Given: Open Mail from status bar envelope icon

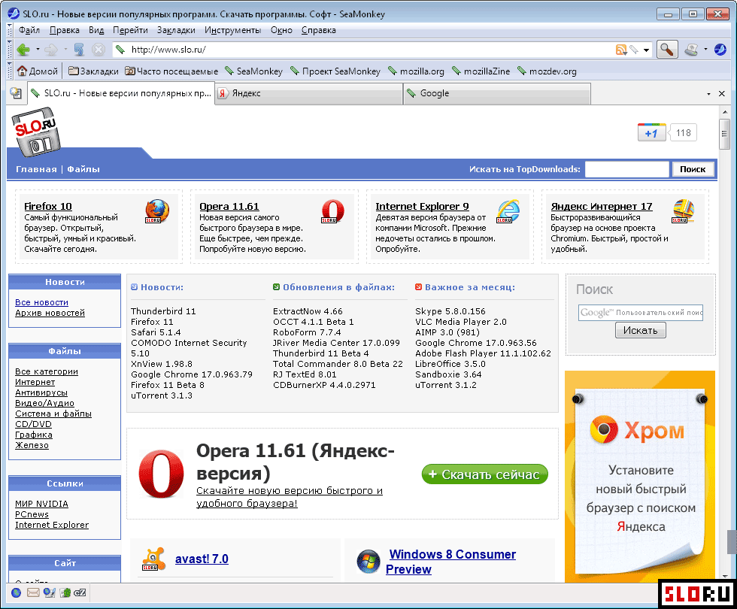Looking at the screenshot, I should (33, 592).
